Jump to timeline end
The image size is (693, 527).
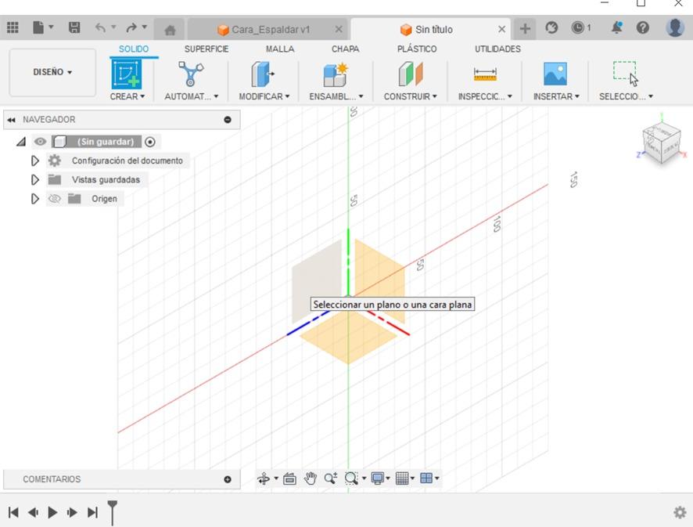(x=92, y=512)
